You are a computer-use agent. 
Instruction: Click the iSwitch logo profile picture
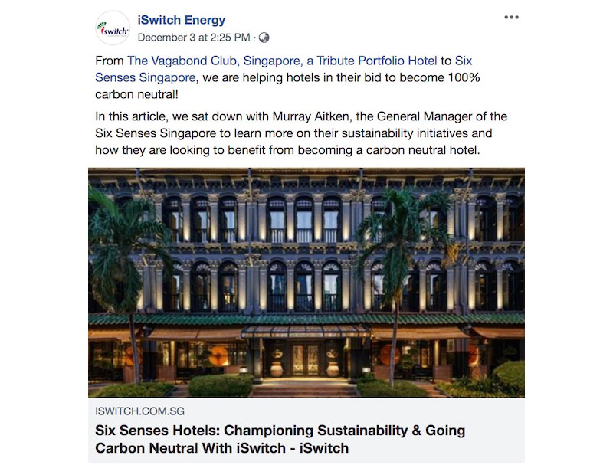(x=113, y=28)
